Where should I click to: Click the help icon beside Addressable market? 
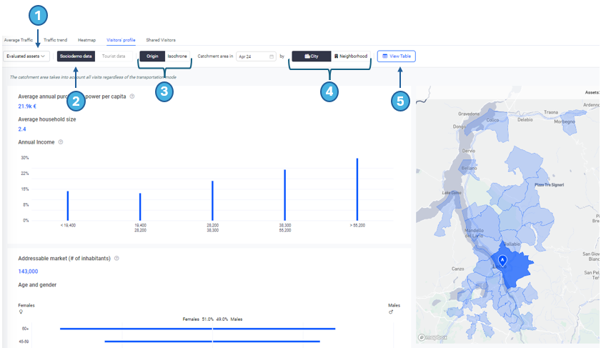coord(116,259)
